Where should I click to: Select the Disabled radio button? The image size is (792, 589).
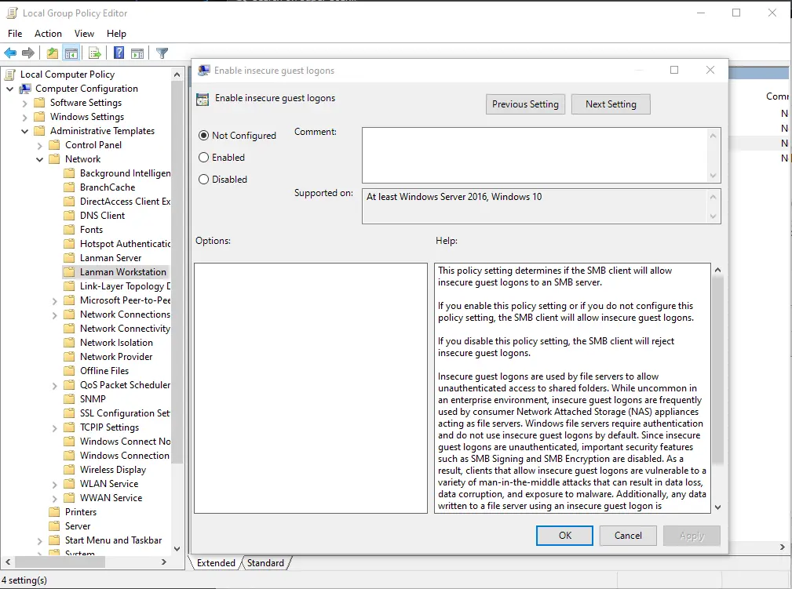click(x=203, y=179)
